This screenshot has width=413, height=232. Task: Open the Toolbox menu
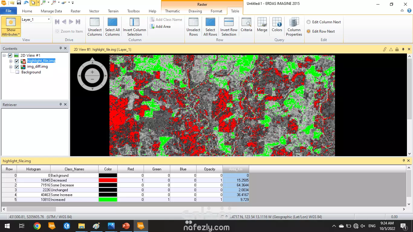(x=133, y=11)
